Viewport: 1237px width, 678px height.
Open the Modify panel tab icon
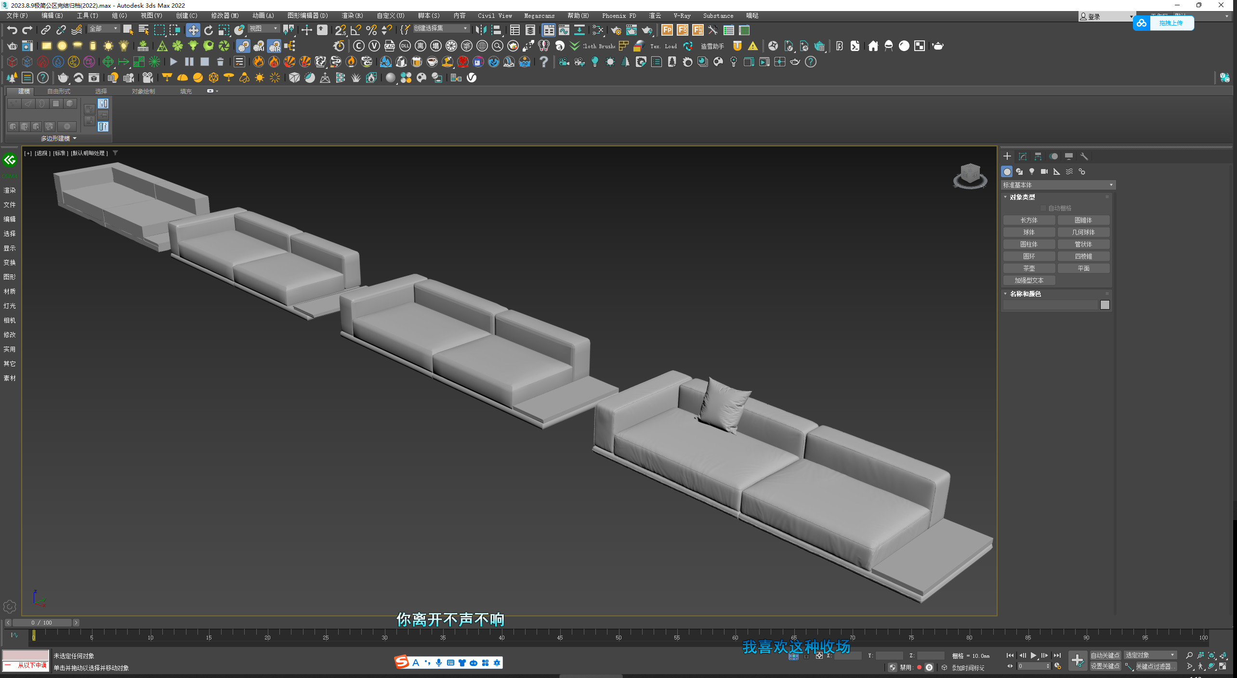(x=1022, y=156)
